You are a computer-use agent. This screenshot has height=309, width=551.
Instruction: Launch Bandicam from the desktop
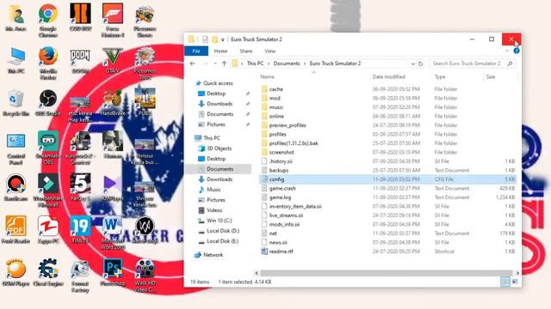pyautogui.click(x=15, y=187)
